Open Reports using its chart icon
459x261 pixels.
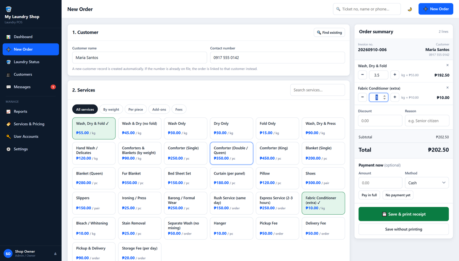(x=8, y=112)
